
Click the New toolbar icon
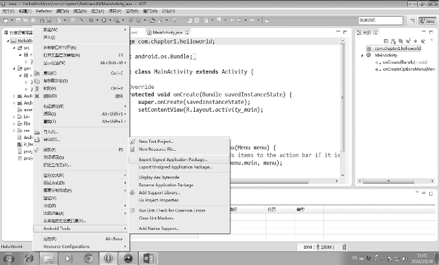[6, 20]
